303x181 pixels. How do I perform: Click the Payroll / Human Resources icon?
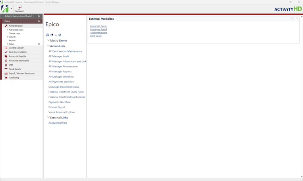tap(6, 74)
